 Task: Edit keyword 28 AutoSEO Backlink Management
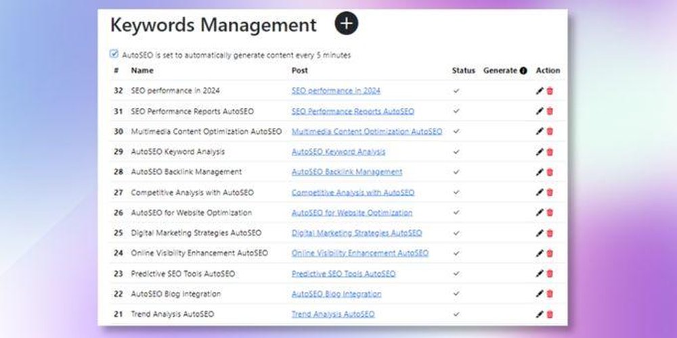[x=540, y=172]
